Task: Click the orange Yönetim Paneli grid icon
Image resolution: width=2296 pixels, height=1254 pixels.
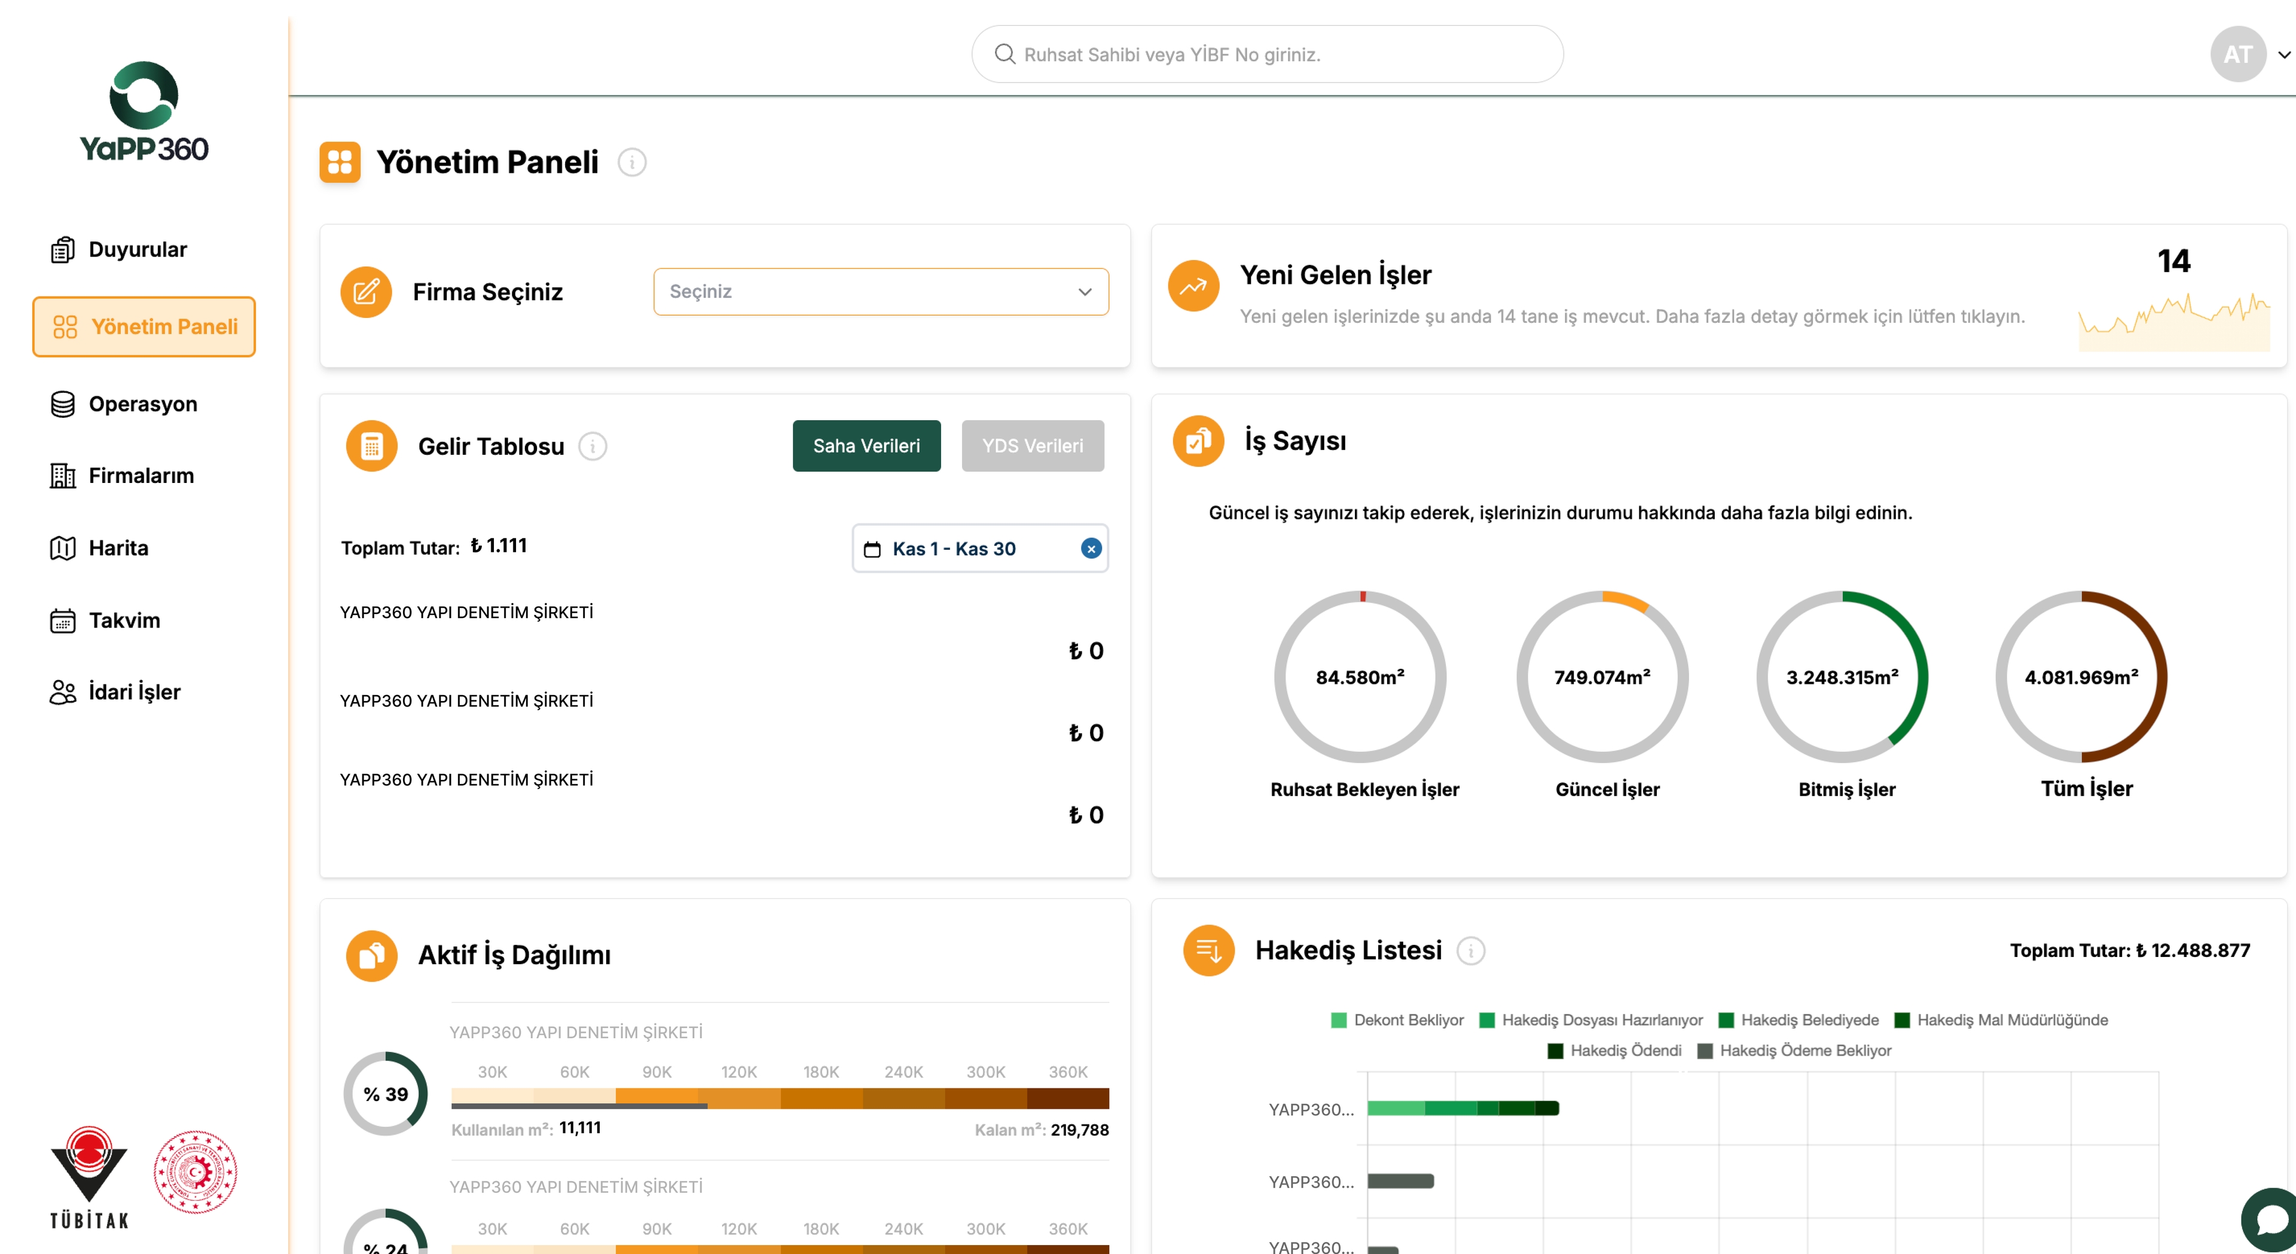Action: [x=340, y=162]
